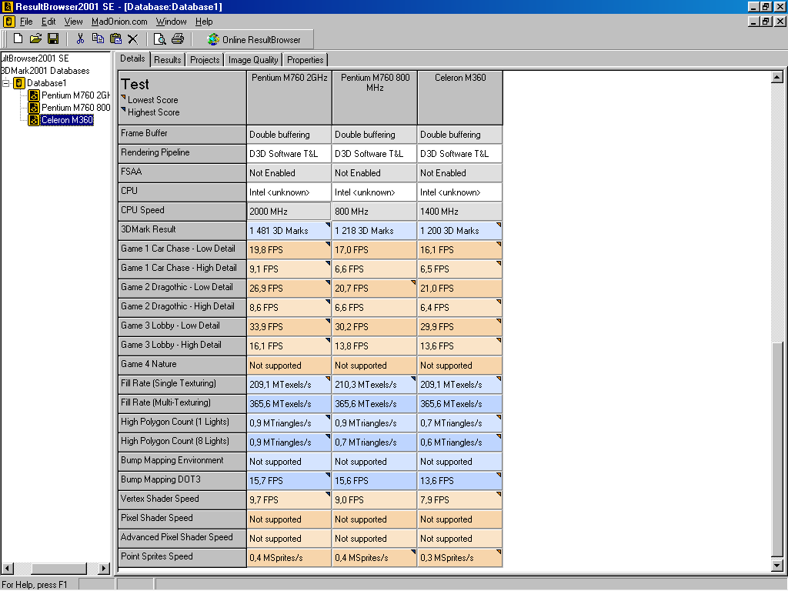Click the Rendering Pipeline row label

(182, 153)
